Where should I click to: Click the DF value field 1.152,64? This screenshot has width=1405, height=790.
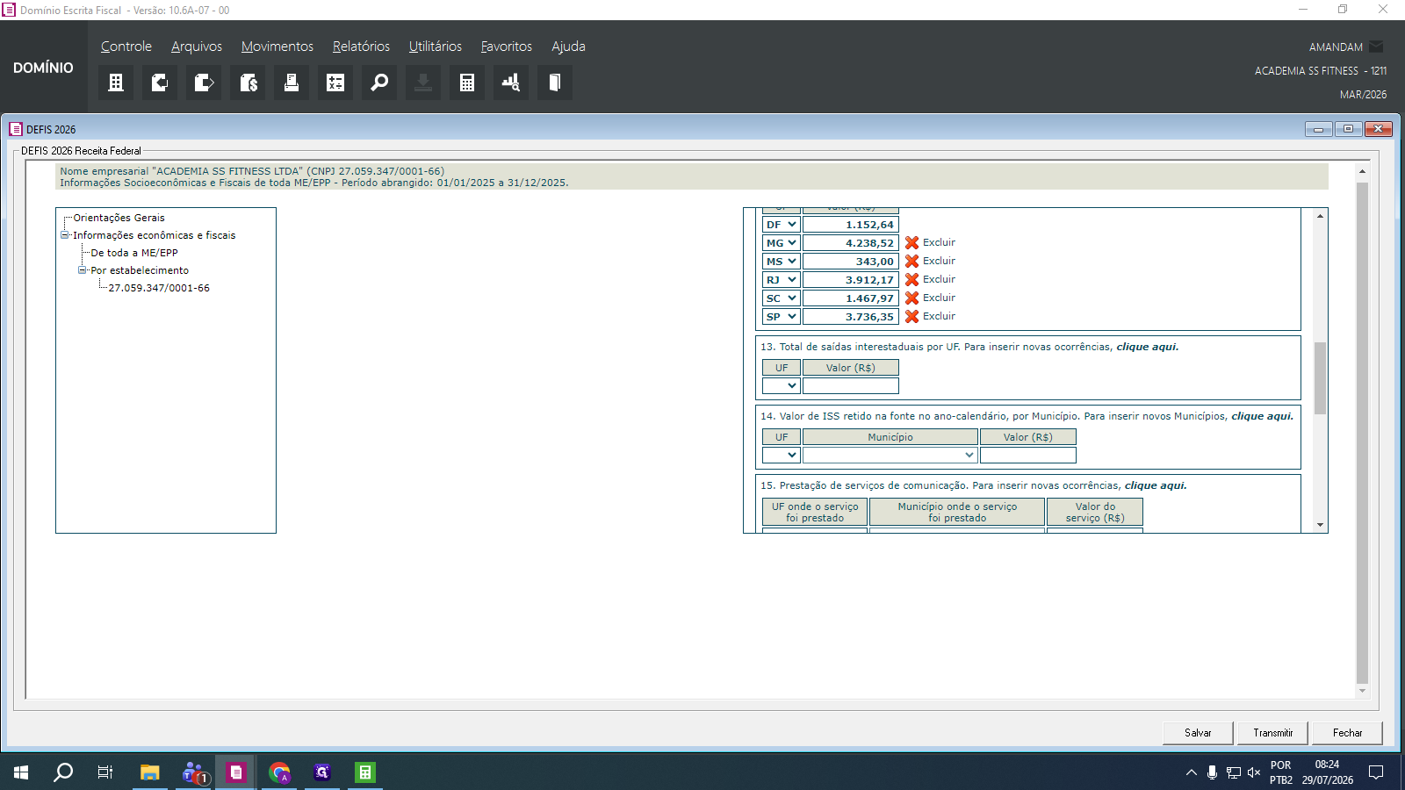coord(851,225)
